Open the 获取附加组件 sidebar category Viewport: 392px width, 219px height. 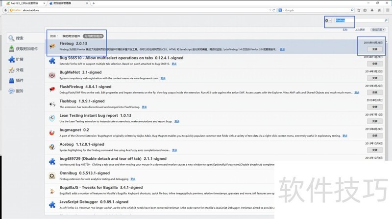[25, 48]
